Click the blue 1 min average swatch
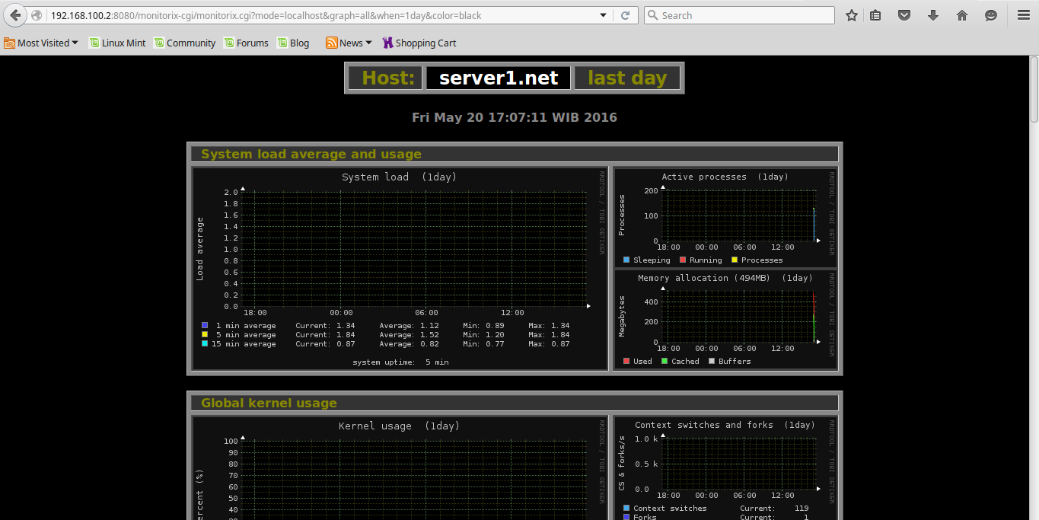1039x520 pixels. pyautogui.click(x=205, y=325)
